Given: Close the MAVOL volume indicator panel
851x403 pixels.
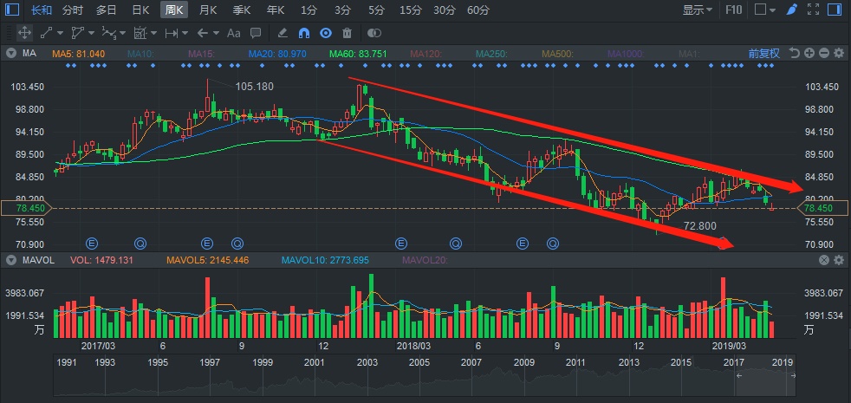Looking at the screenshot, I should coord(823,260).
